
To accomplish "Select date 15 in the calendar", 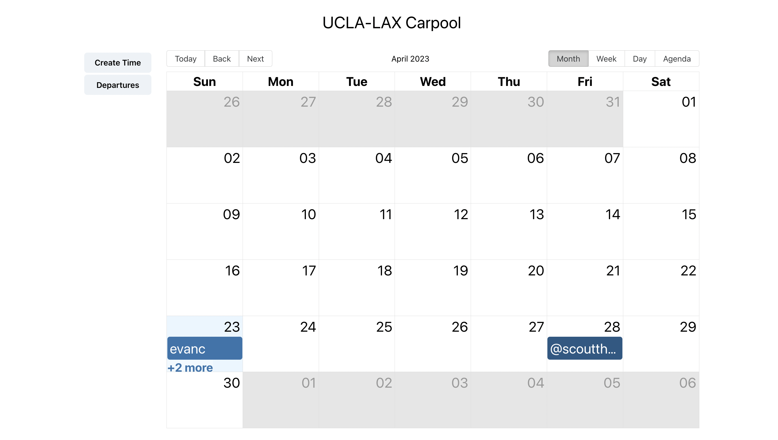I will (688, 214).
